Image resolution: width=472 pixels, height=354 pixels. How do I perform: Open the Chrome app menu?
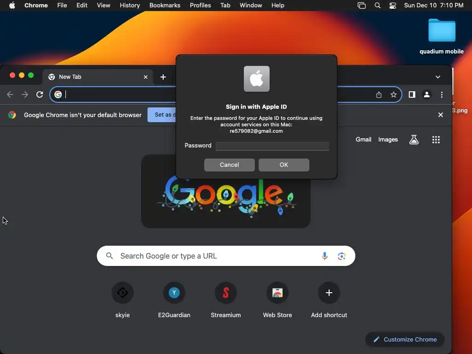36,6
